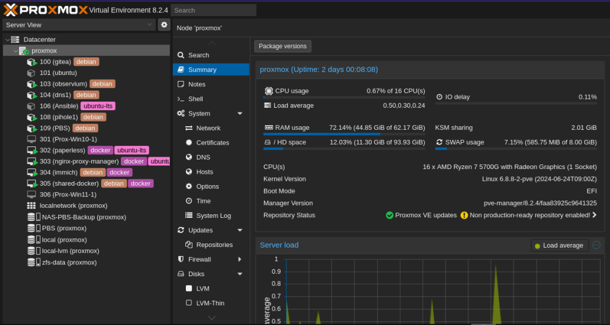Click the VM monitor icon for 301 (Prox-Win10-1)
This screenshot has height=325, width=610.
pos(31,139)
